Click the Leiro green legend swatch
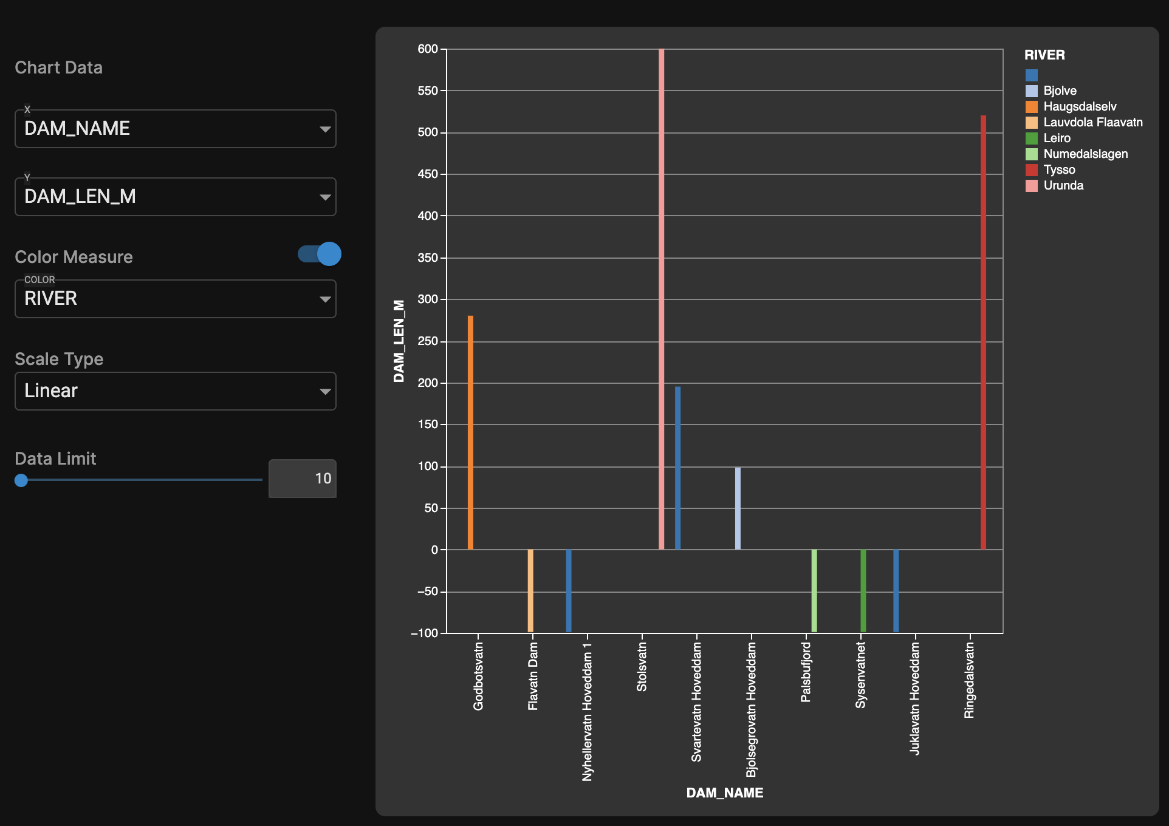The image size is (1169, 826). pos(1031,138)
